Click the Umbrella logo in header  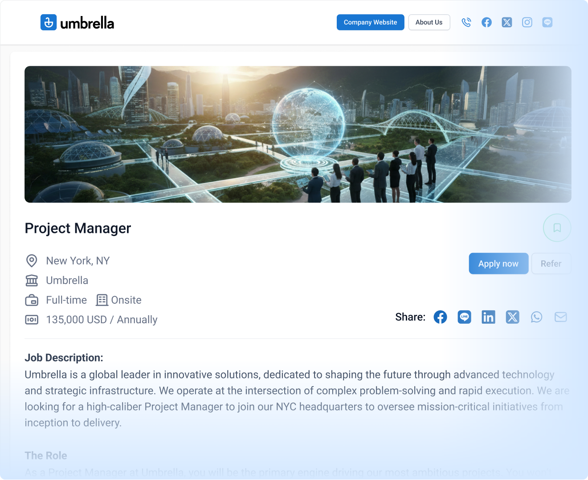tap(77, 22)
